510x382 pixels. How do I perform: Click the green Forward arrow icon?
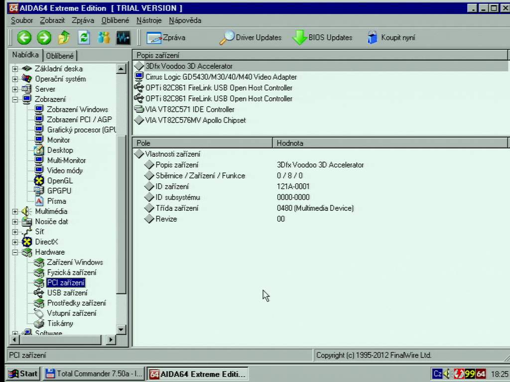click(x=44, y=38)
